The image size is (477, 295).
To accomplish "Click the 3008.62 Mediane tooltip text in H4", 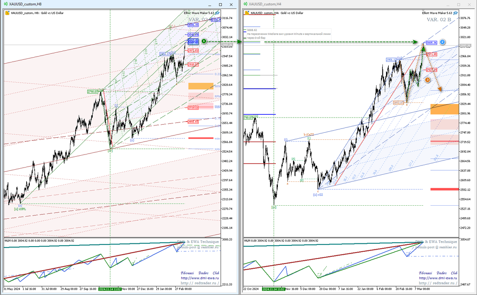I will (289, 34).
